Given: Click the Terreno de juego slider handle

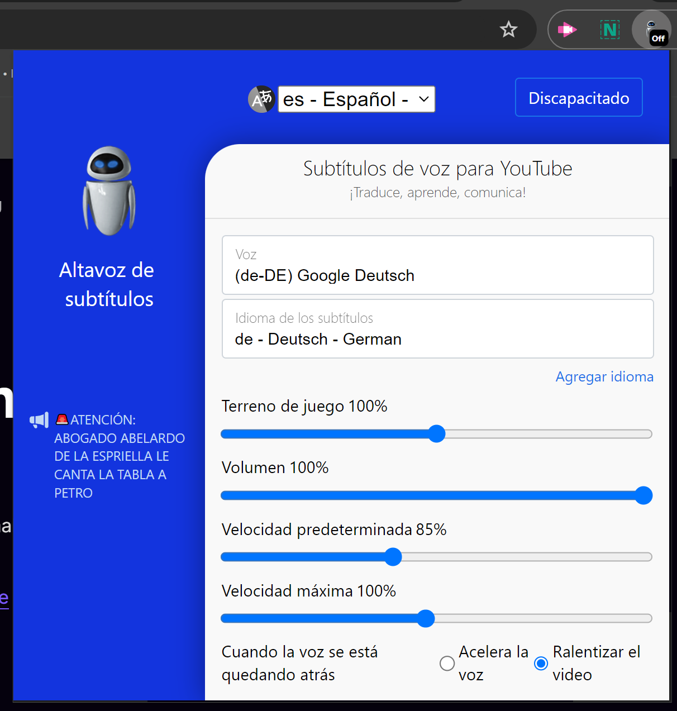Looking at the screenshot, I should (x=437, y=434).
